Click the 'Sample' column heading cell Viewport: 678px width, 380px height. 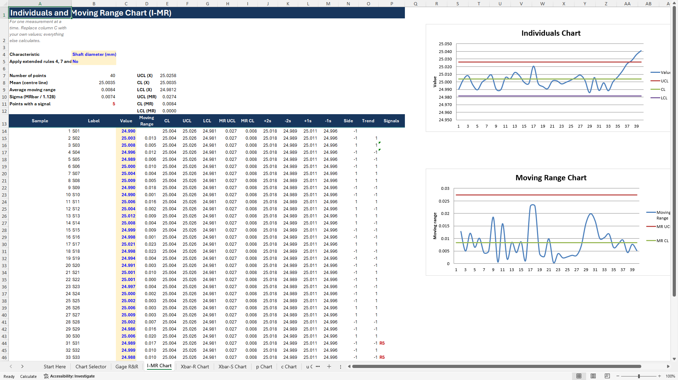click(x=40, y=121)
